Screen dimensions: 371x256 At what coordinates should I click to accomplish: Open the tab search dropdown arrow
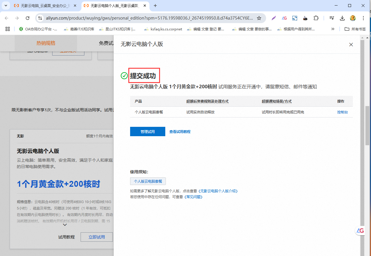6,6
